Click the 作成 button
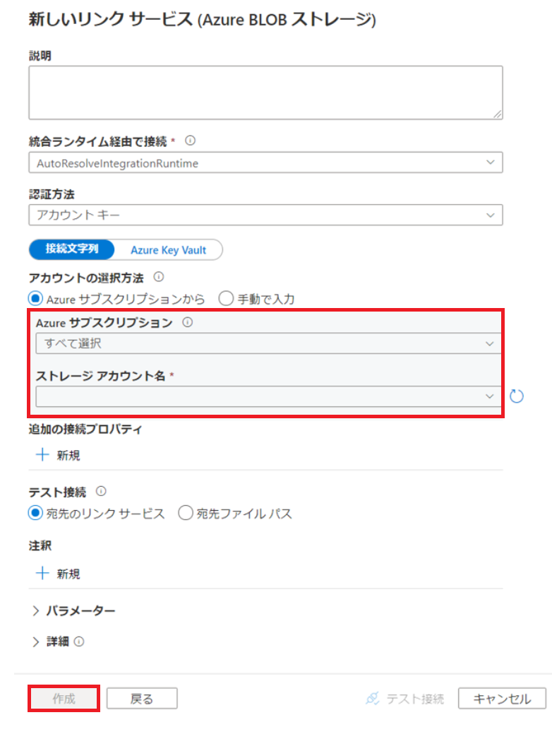 coord(63,698)
